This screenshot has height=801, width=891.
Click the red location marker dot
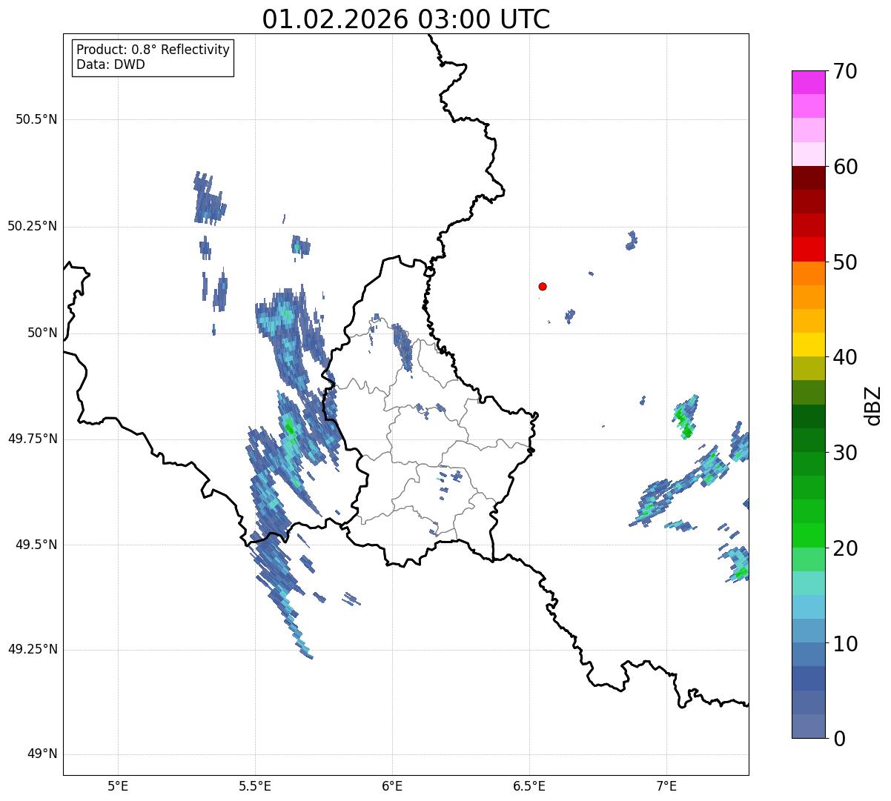(543, 286)
